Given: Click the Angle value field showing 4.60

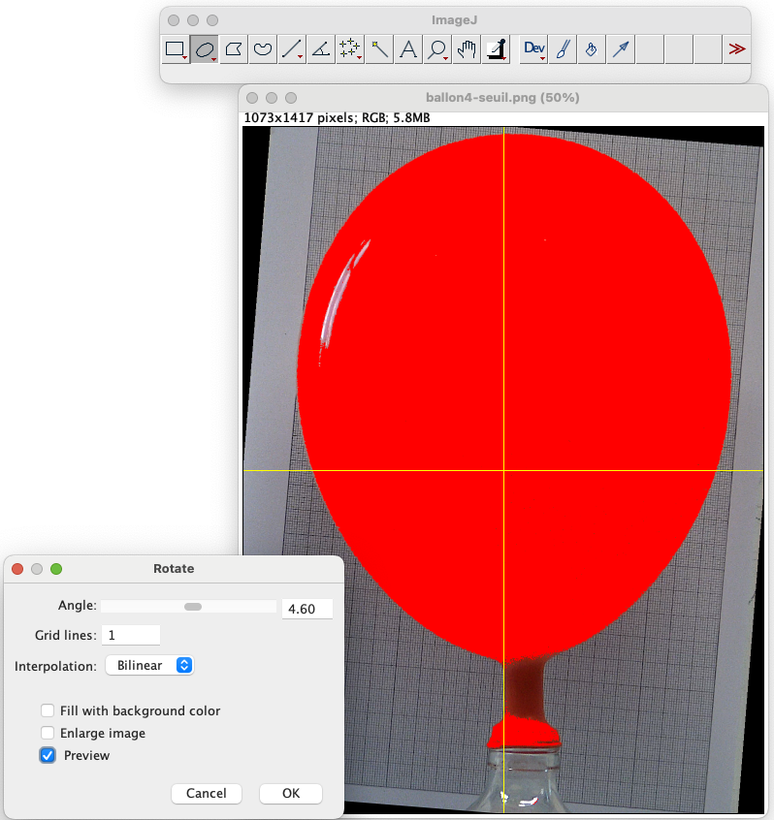Looking at the screenshot, I should pyautogui.click(x=307, y=609).
